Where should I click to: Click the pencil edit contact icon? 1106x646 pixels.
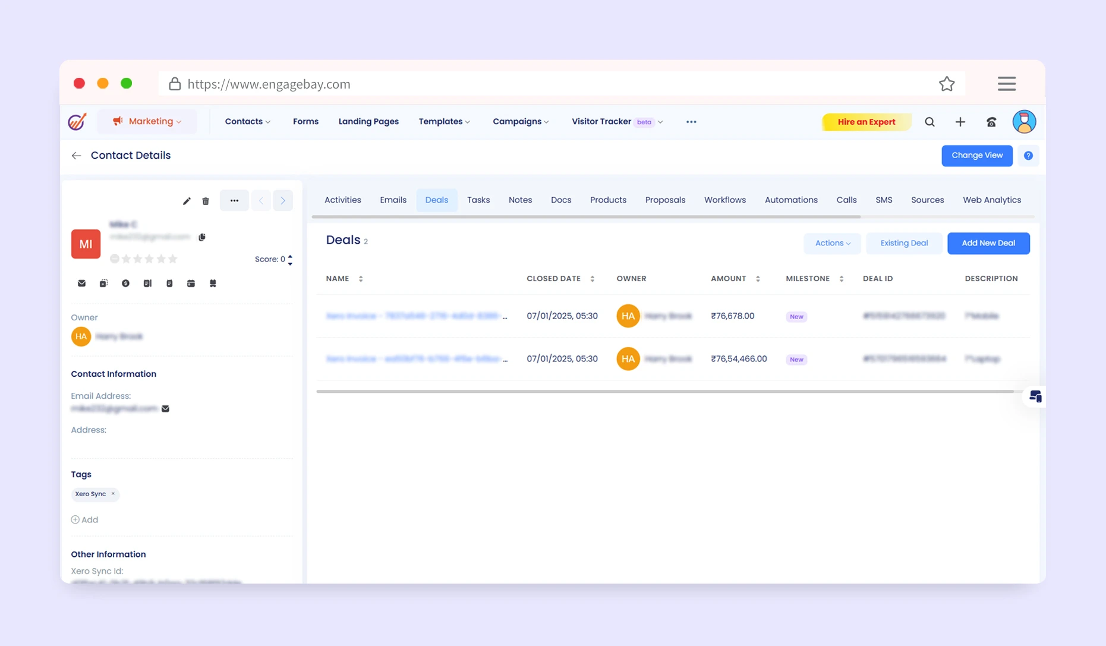click(x=187, y=201)
